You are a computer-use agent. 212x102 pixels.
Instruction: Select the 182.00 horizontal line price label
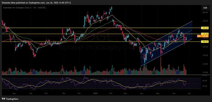(205, 28)
